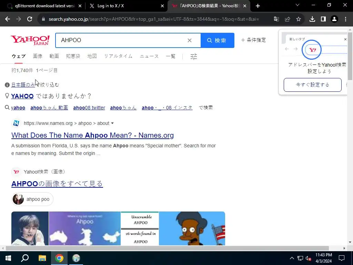This screenshot has height=265, width=353.
Task: Select the ニュース news tab
Action: click(149, 56)
